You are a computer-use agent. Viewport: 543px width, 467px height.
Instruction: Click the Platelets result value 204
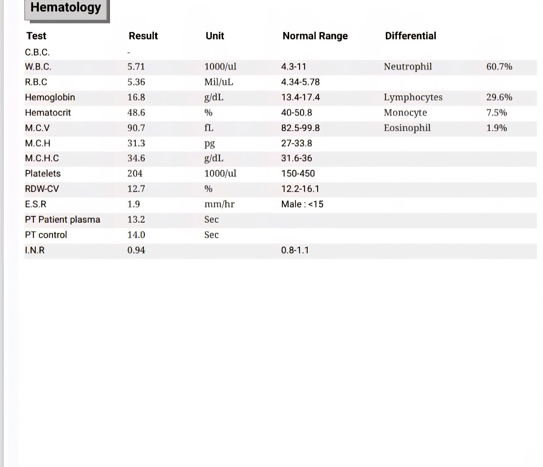tap(135, 174)
